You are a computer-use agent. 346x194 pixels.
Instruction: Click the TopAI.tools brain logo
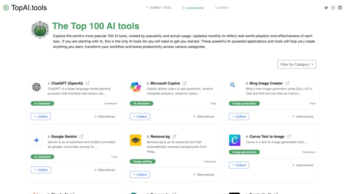(x=40, y=30)
